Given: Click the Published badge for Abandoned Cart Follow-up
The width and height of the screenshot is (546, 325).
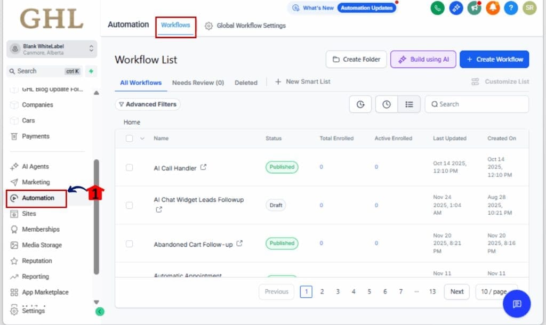Looking at the screenshot, I should pyautogui.click(x=282, y=243).
